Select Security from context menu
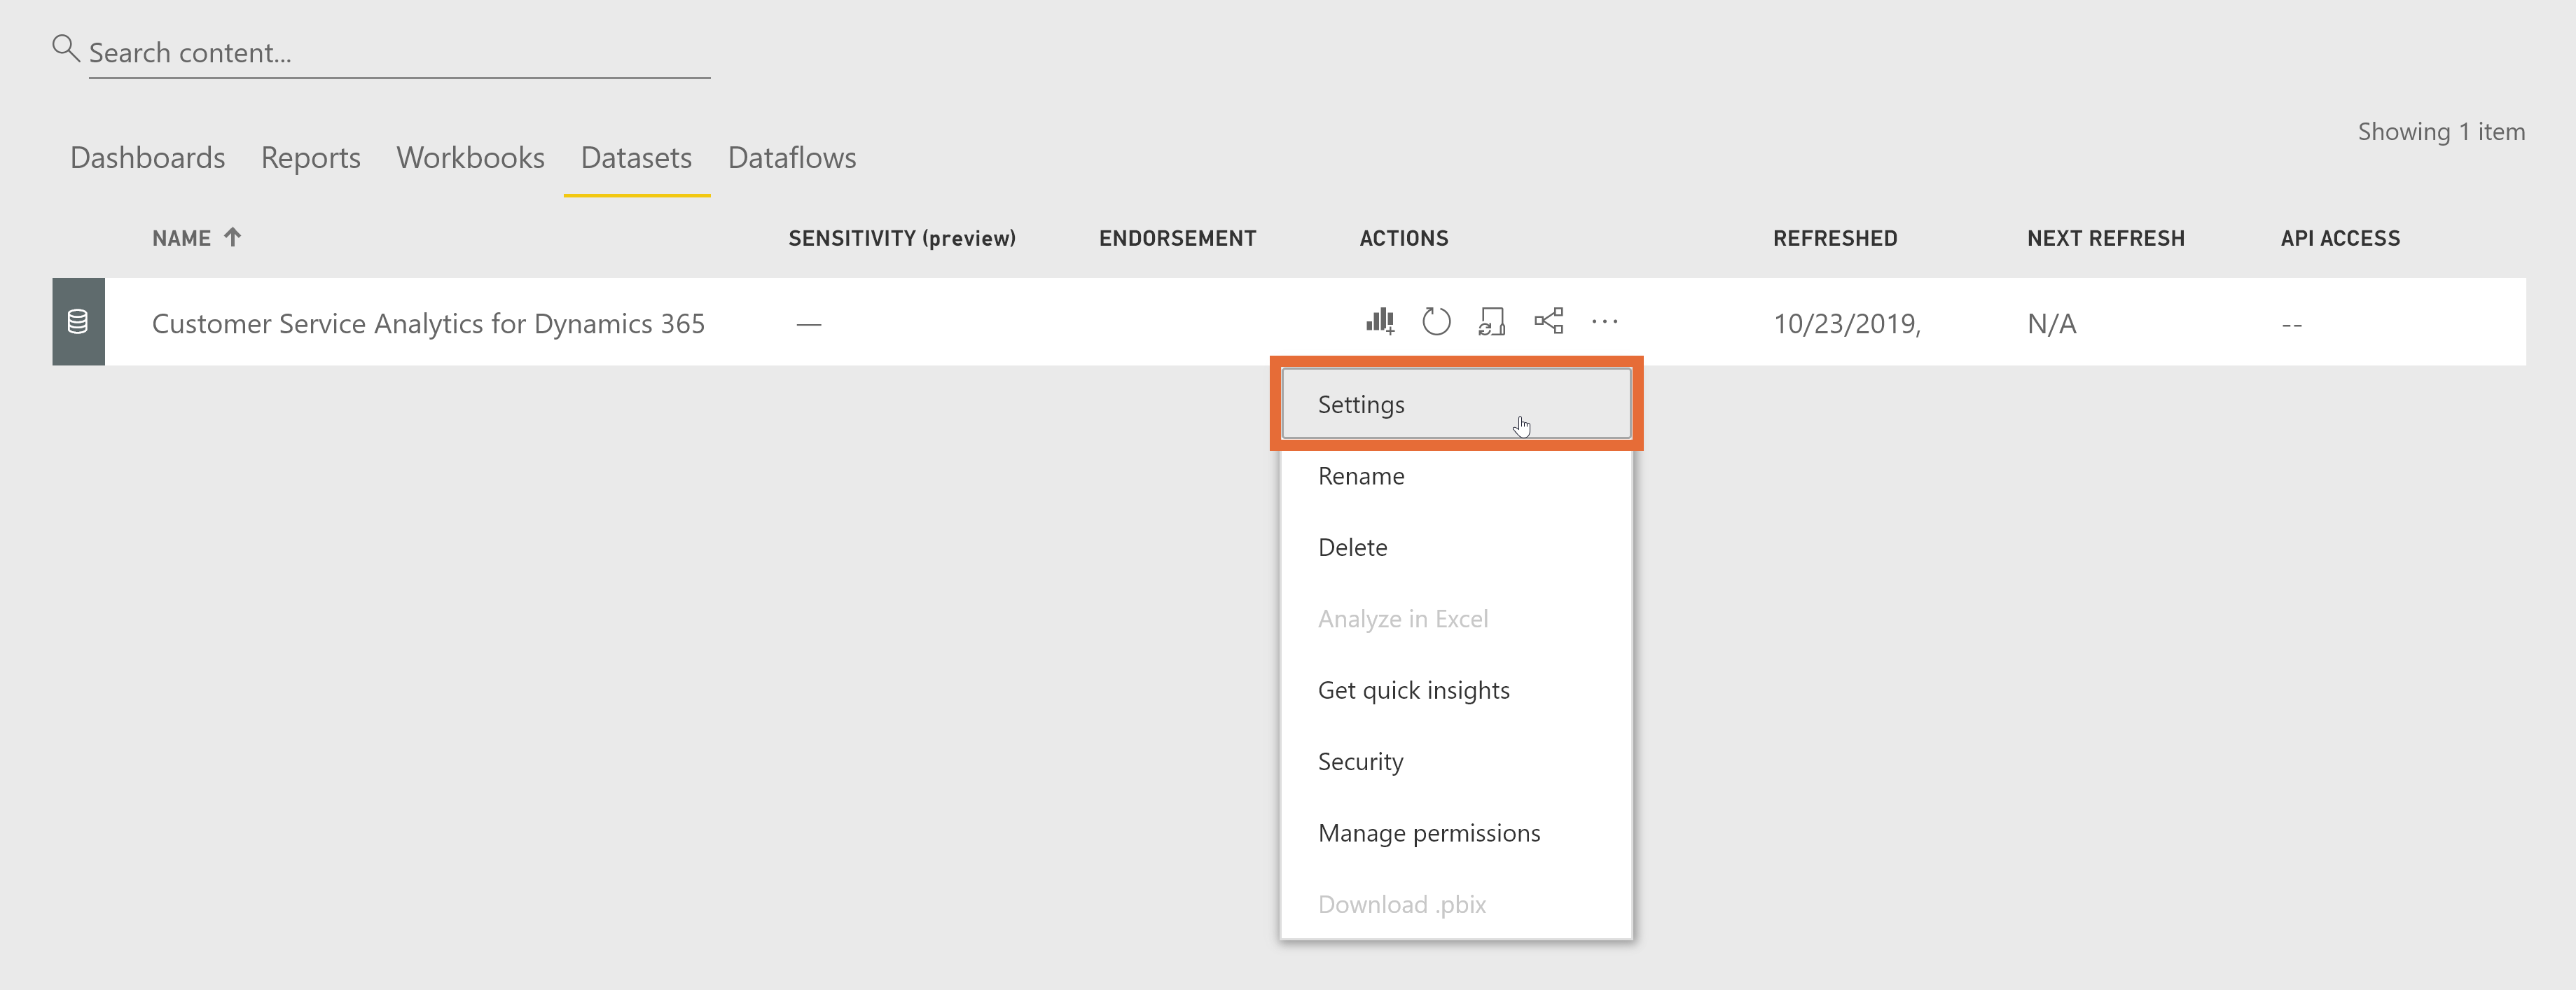This screenshot has width=2576, height=990. (1362, 760)
